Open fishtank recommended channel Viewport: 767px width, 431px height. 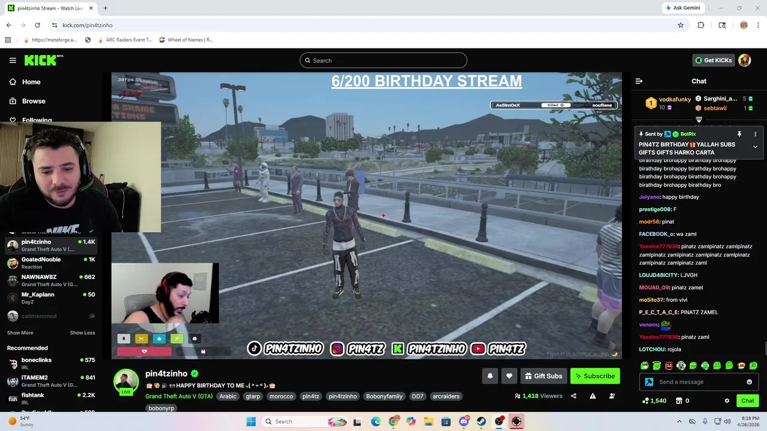[x=51, y=398]
